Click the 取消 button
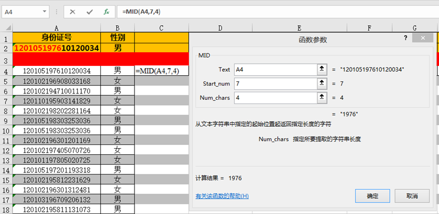439x214 pixels. [412, 196]
